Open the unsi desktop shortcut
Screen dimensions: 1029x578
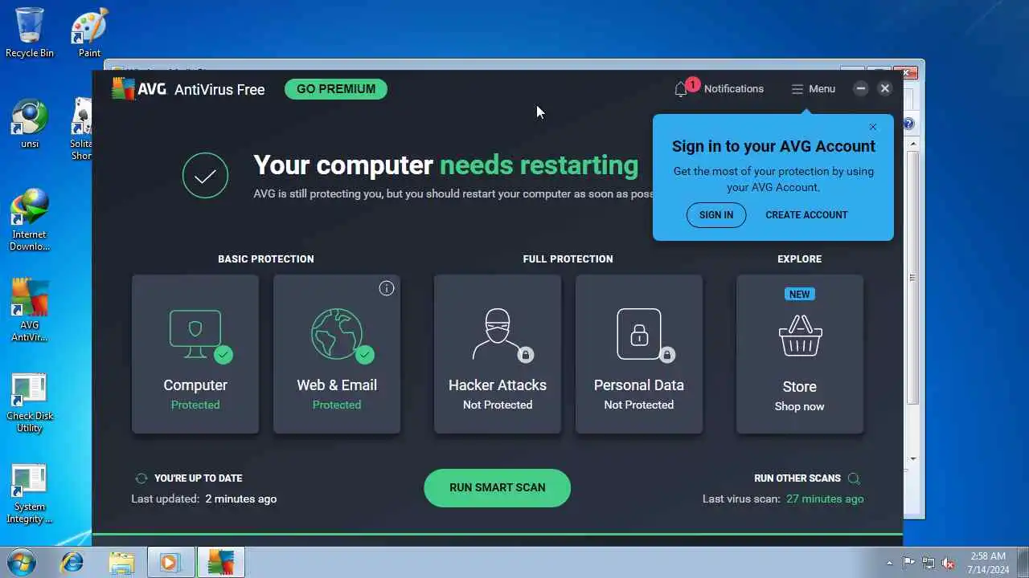pos(30,124)
